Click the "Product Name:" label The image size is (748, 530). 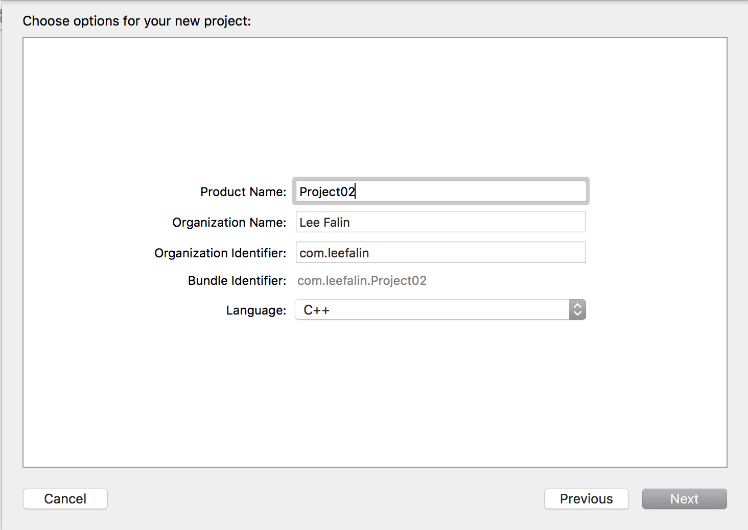tap(243, 192)
